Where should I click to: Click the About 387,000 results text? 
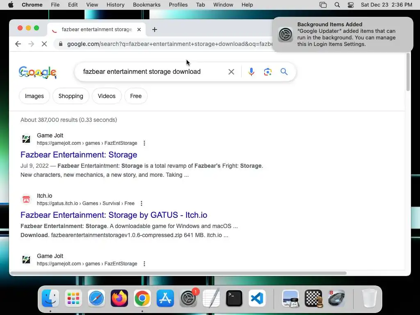[x=69, y=120]
